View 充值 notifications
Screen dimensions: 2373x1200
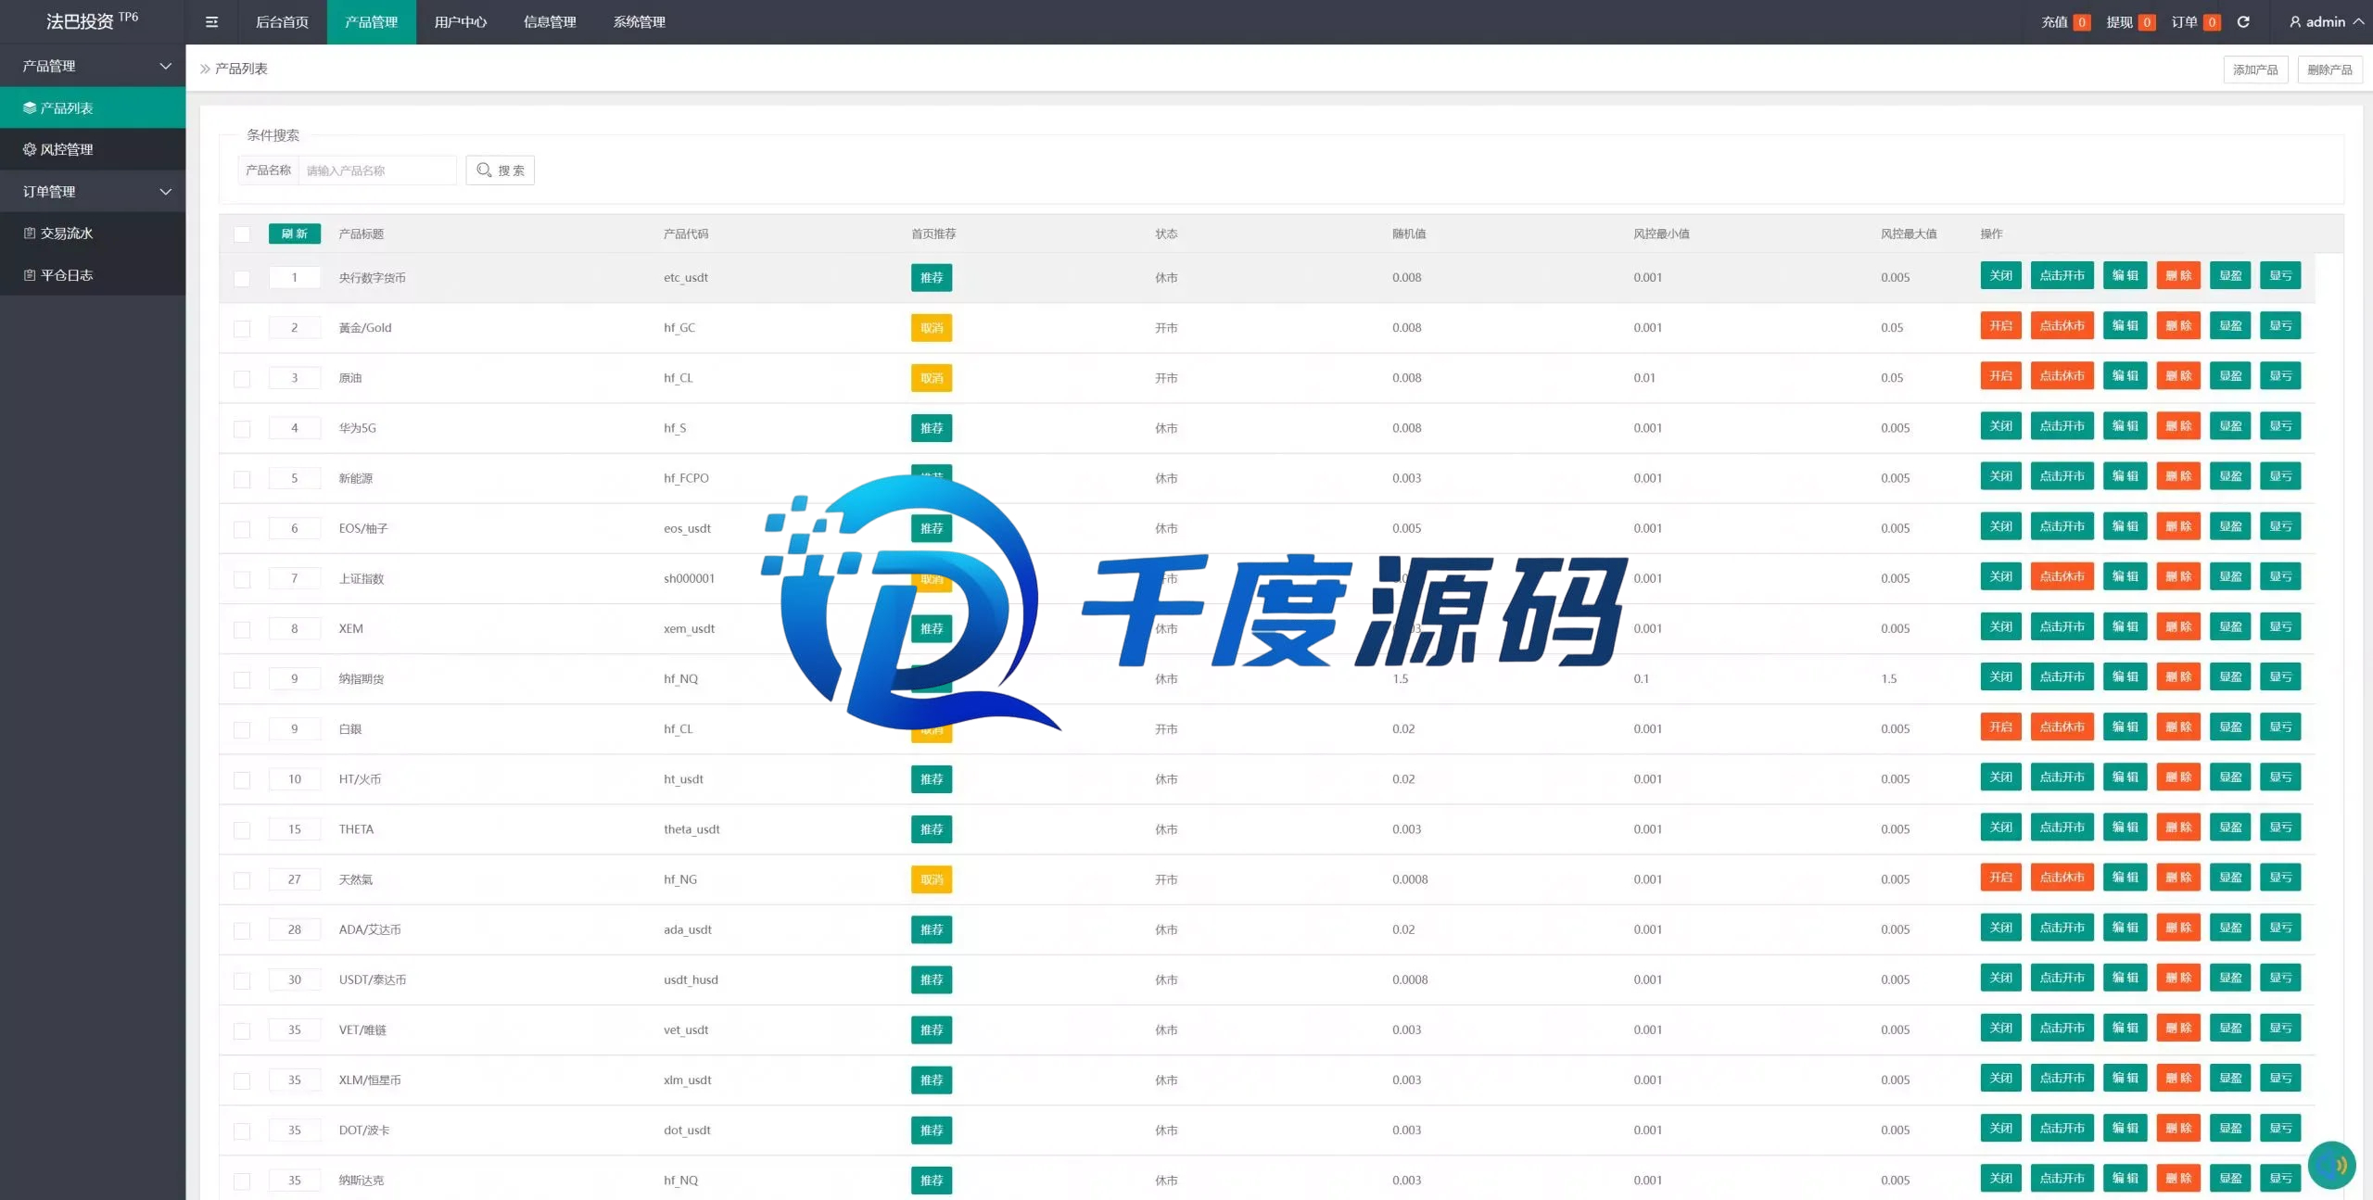point(2065,22)
